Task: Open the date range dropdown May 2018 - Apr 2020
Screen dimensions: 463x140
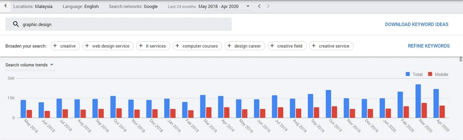Action: point(224,6)
